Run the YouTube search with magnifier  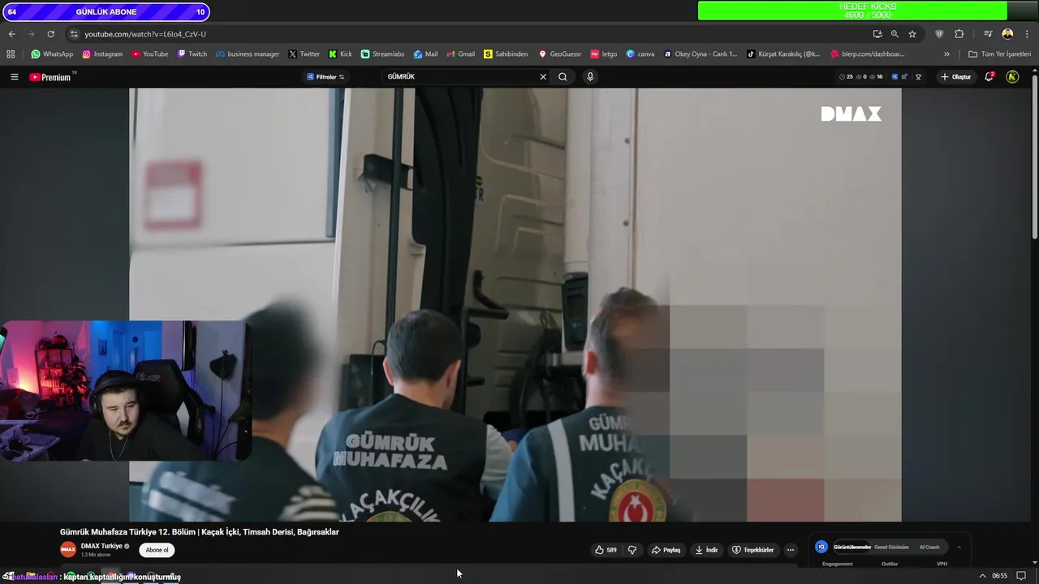pos(563,77)
